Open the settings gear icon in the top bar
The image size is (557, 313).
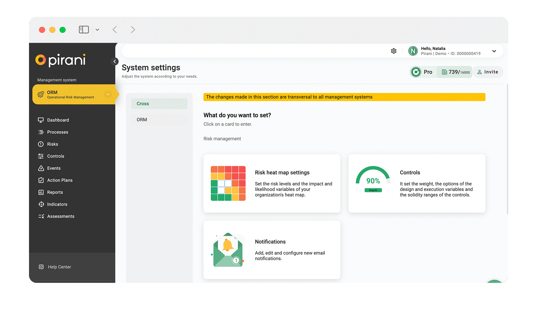coord(394,51)
